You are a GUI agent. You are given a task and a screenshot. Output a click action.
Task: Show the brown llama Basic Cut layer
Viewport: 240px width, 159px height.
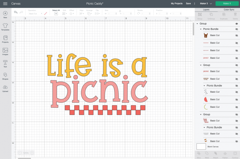[236, 35]
